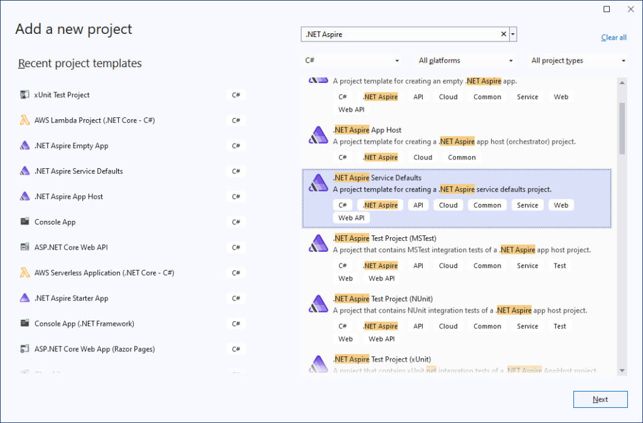Click the Console App icon in recent templates

click(24, 222)
